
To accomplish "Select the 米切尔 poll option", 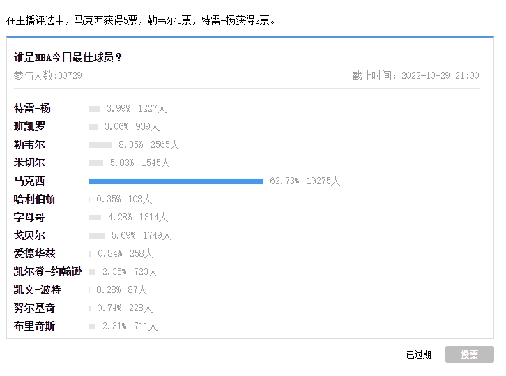I will click(29, 163).
